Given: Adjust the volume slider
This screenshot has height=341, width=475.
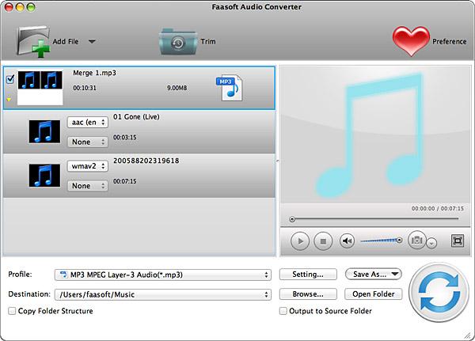Looking at the screenshot, I should click(x=382, y=241).
